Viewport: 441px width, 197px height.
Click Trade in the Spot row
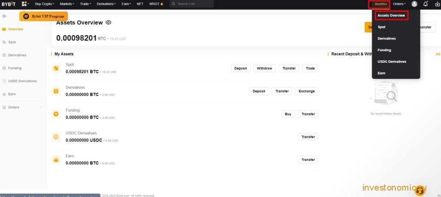click(x=310, y=68)
